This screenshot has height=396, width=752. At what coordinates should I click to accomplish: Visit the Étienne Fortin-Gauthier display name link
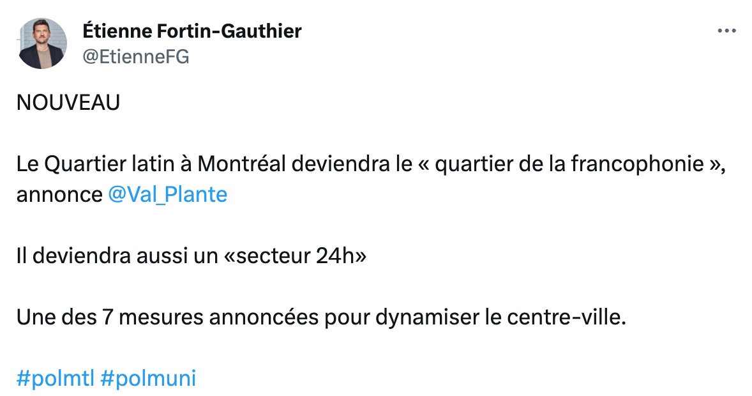coord(192,31)
